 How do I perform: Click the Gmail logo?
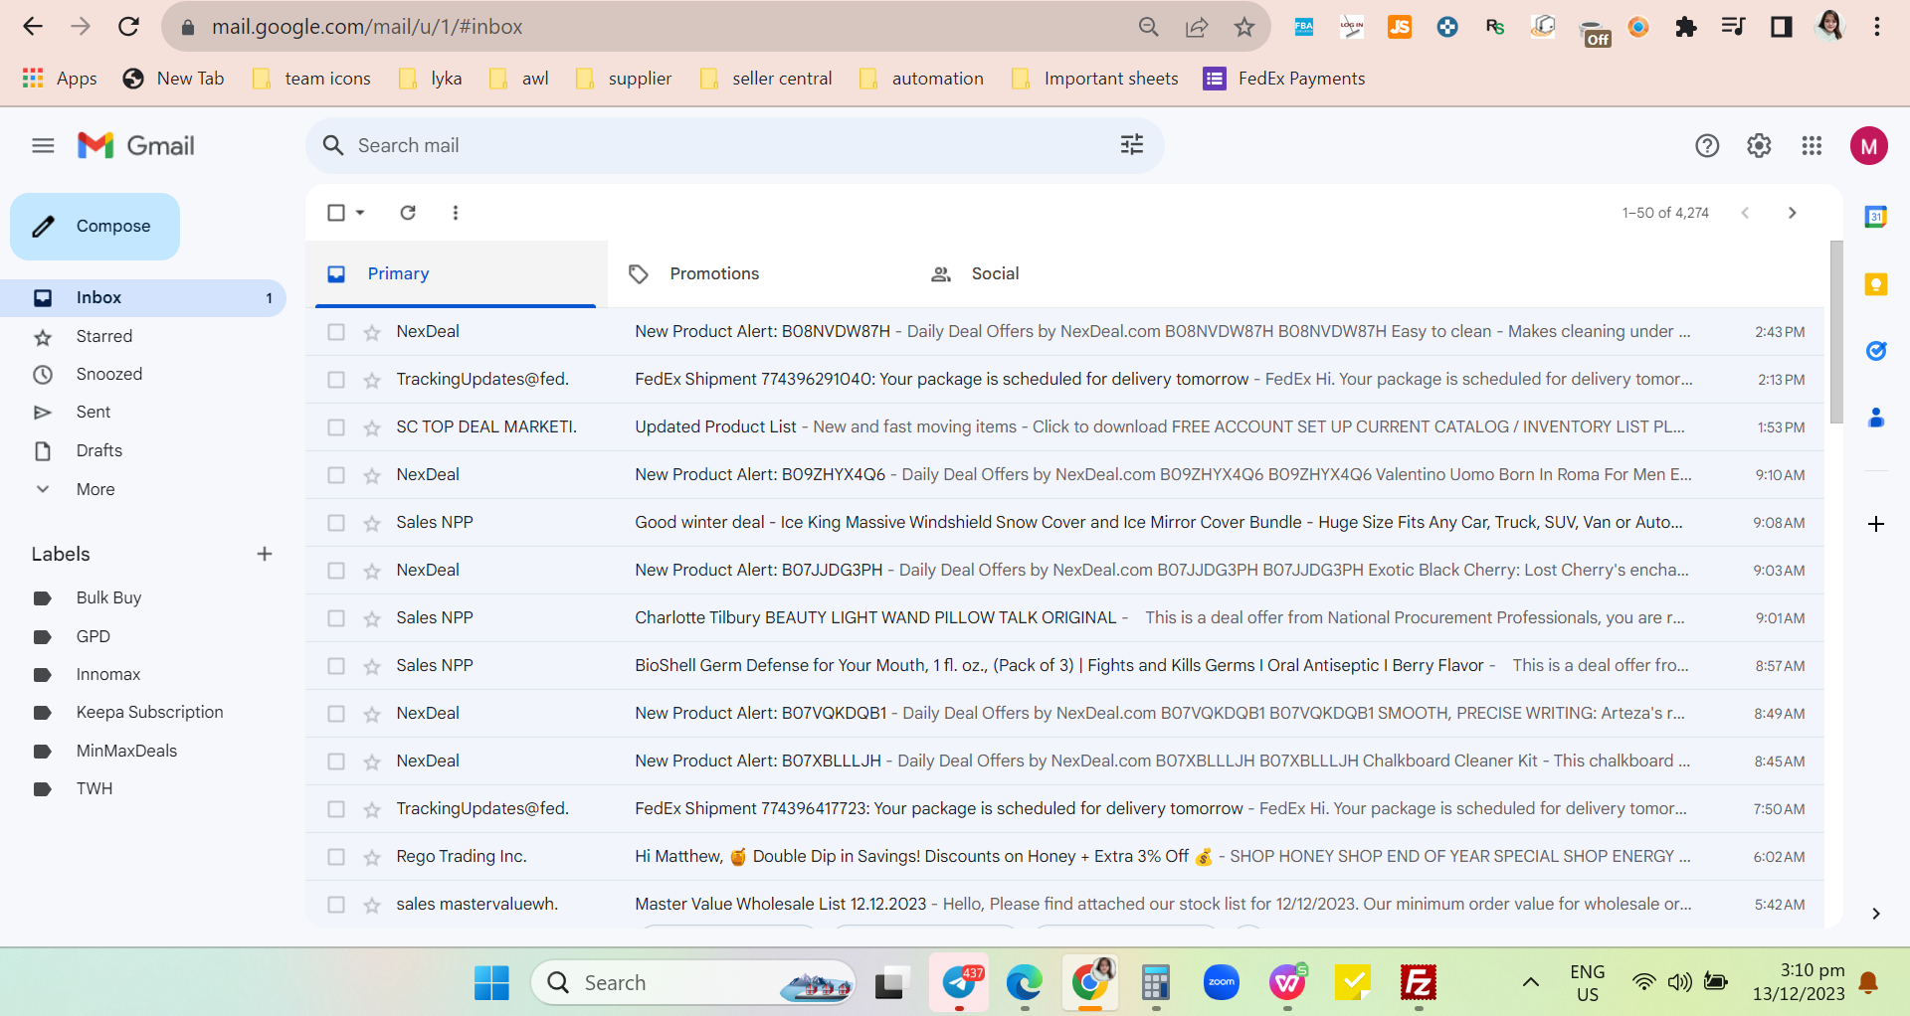136,146
